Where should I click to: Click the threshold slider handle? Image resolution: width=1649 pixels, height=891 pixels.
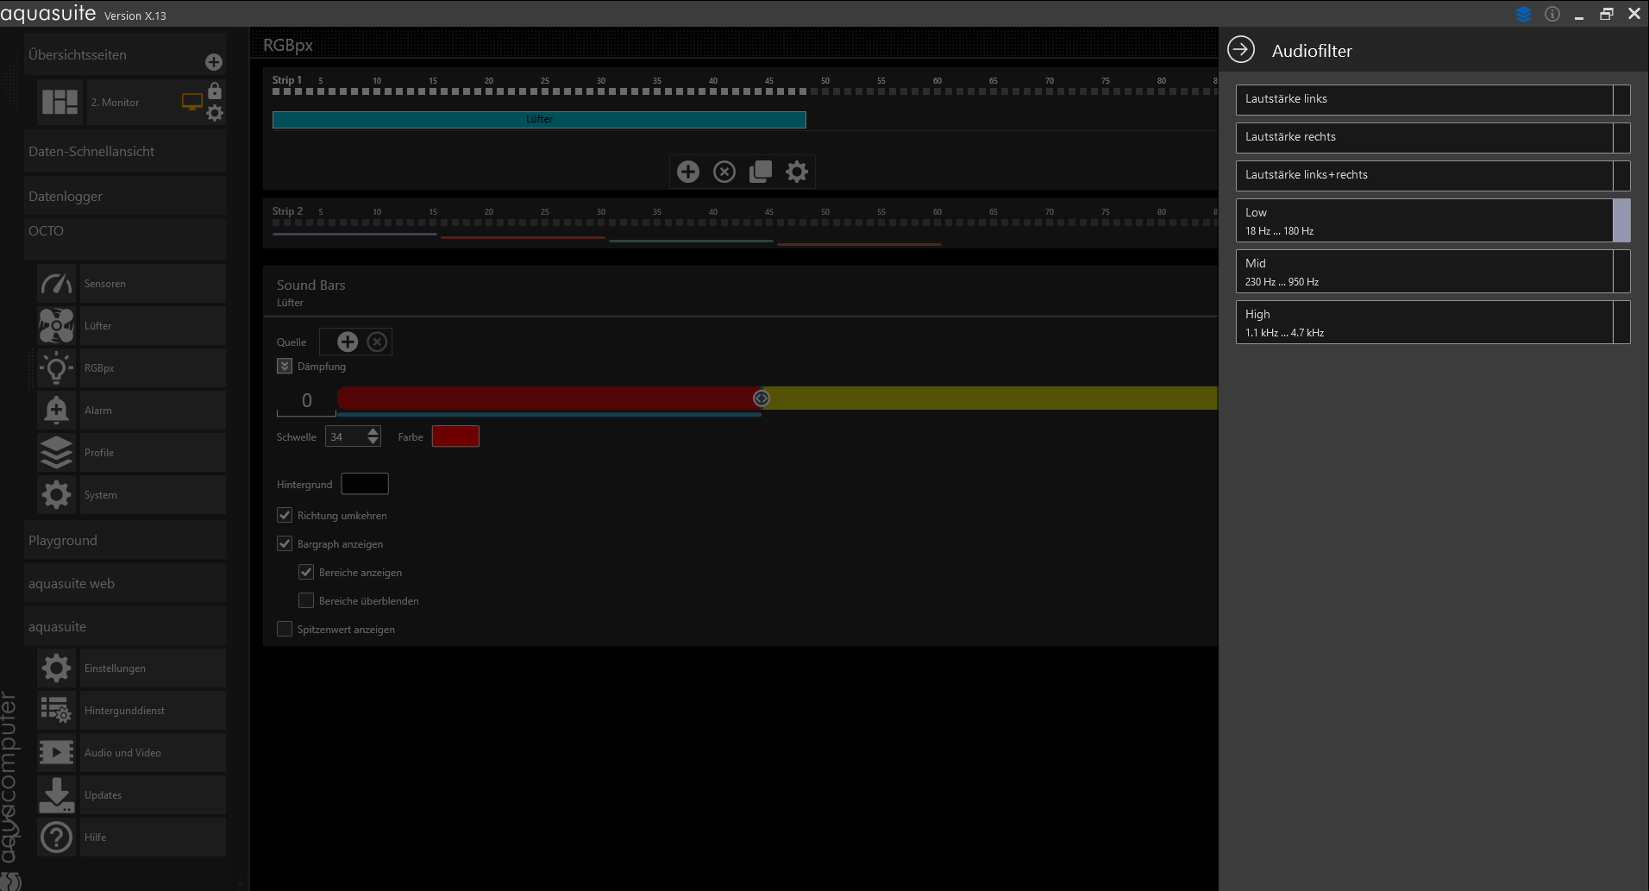(x=762, y=398)
